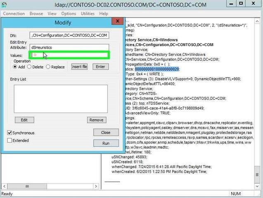This screenshot has height=198, width=263.
Task: Click the uSNCreated: 6118 line
Action: pos(127,162)
